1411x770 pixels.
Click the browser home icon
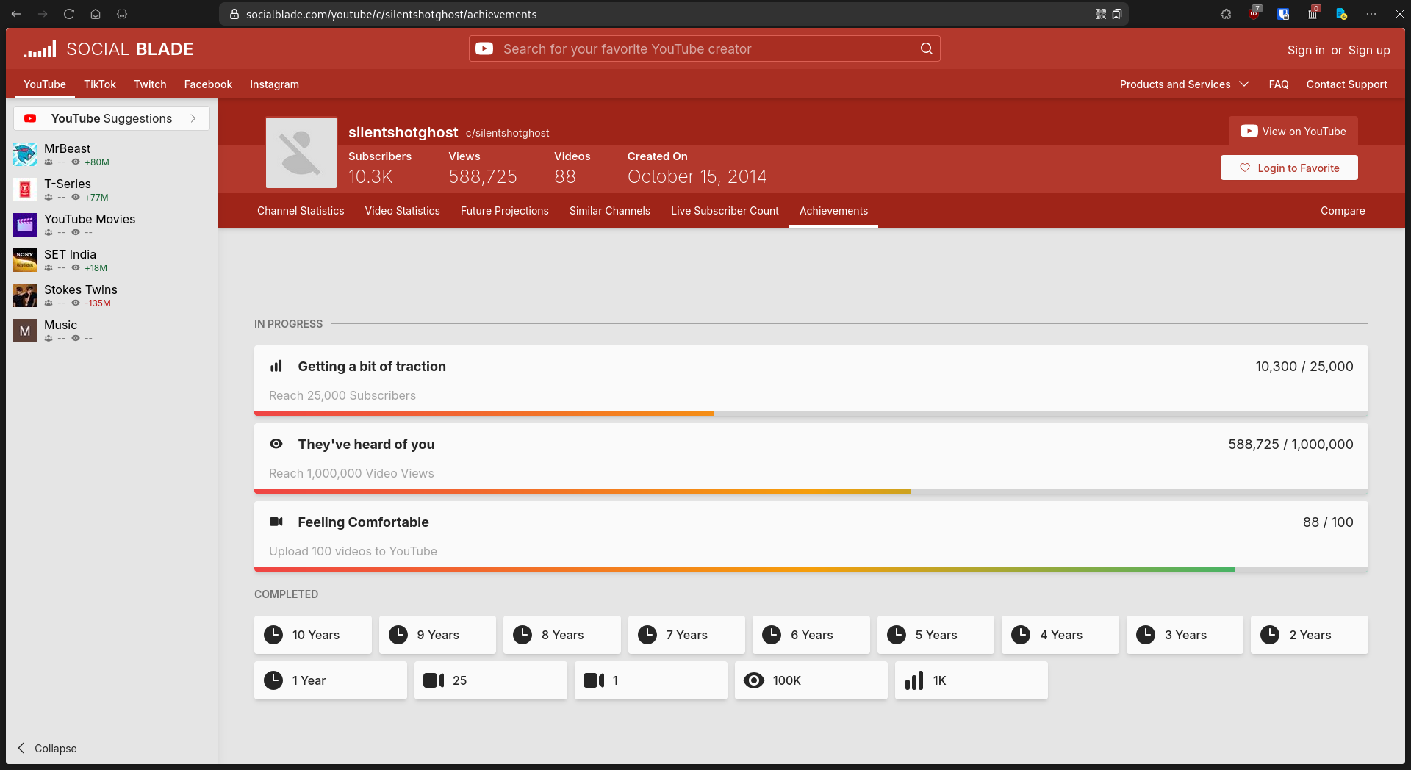(x=96, y=14)
